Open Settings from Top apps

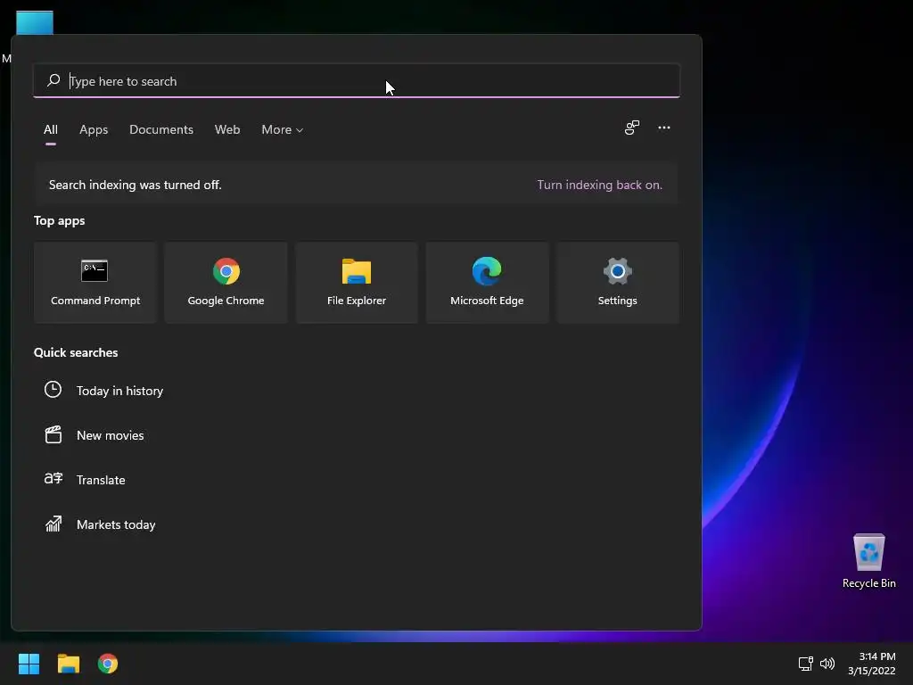[617, 283]
